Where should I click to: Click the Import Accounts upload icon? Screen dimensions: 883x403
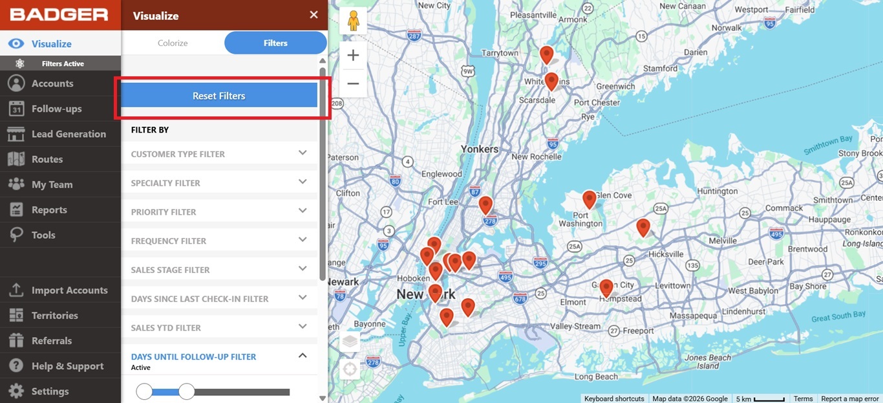tap(16, 290)
